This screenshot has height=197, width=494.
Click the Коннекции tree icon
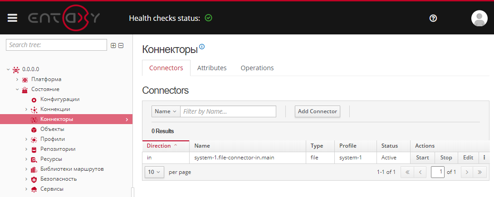(x=34, y=110)
